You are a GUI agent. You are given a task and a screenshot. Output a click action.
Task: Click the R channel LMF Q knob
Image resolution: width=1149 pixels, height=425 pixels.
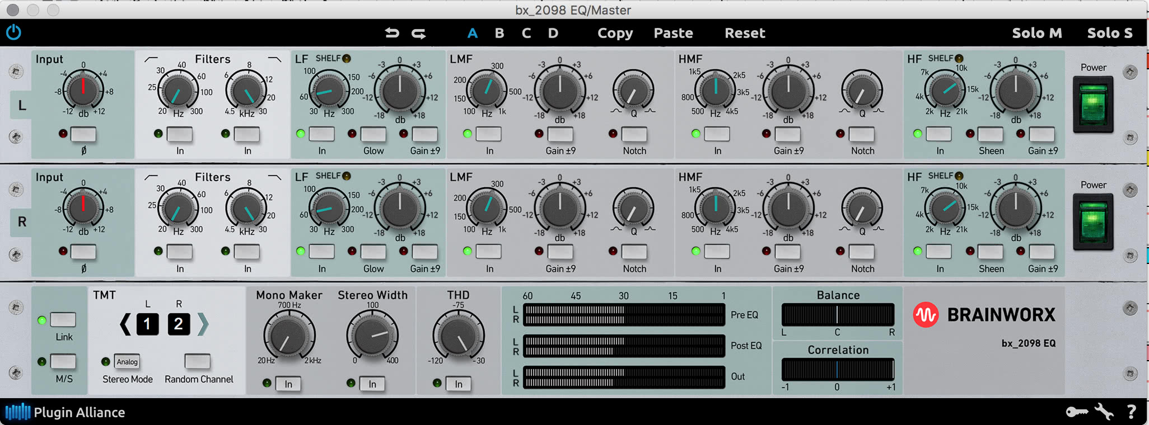pos(633,209)
